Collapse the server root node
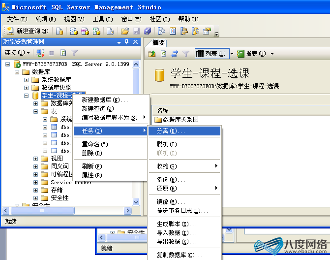Image resolution: width=330 pixels, height=260 pixels. tap(7, 64)
